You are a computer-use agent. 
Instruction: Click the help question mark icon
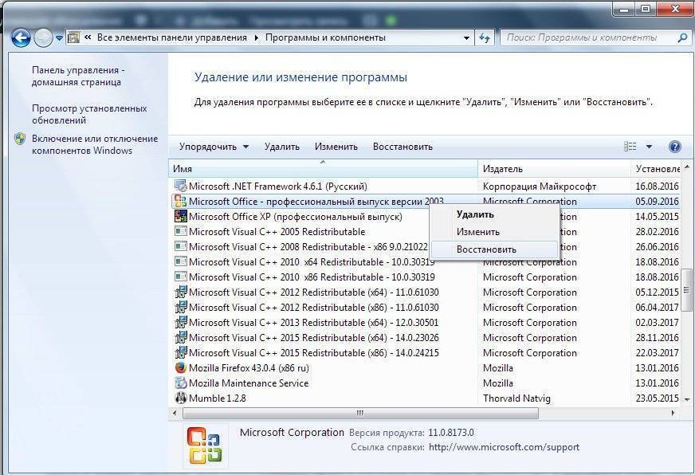pos(675,147)
